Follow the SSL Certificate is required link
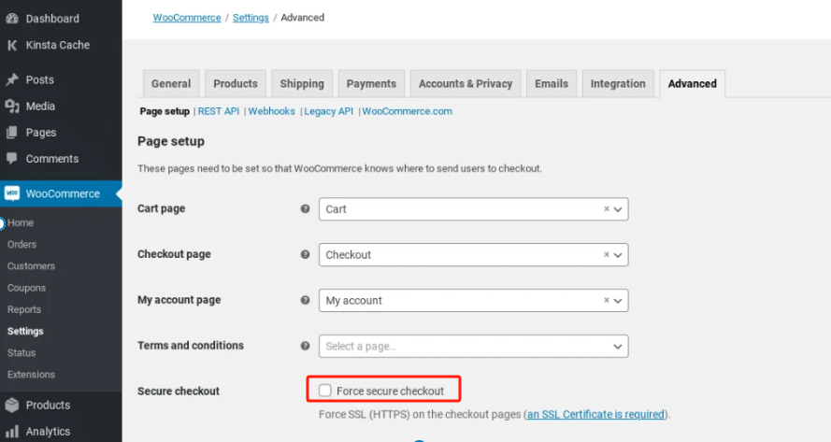The height and width of the screenshot is (442, 831). [595, 414]
